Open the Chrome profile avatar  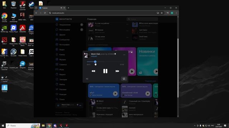tap(172, 13)
